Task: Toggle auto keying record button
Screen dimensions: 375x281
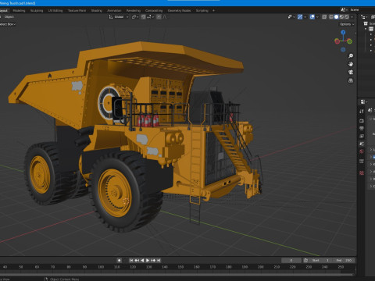Action: tap(119, 260)
